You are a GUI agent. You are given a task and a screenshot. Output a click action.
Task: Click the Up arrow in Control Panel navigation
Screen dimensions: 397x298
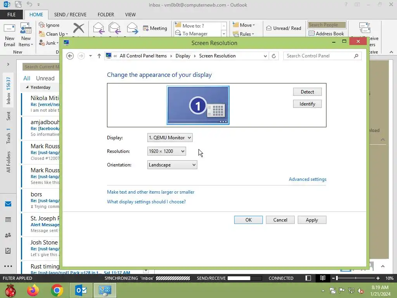pos(99,56)
